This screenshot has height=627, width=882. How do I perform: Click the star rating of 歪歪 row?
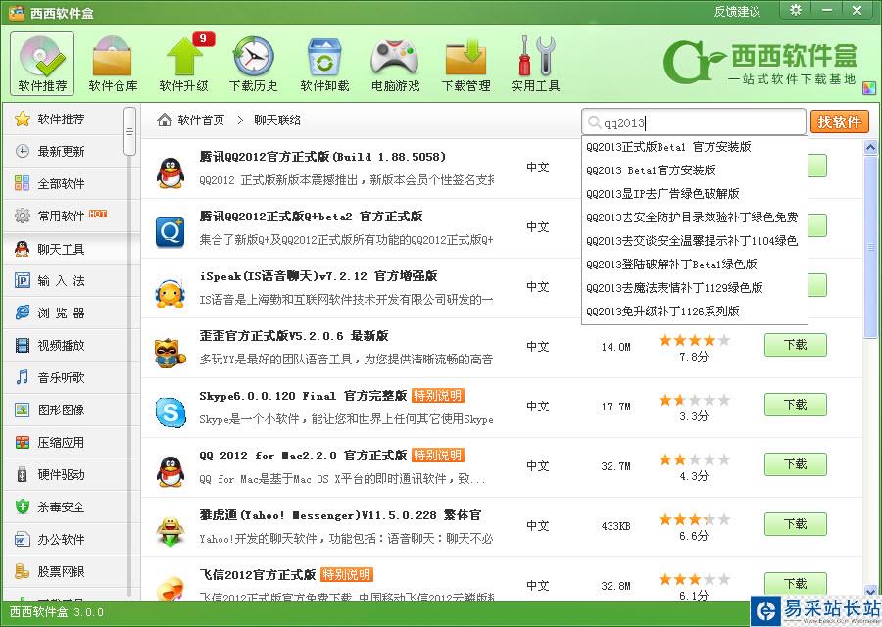pyautogui.click(x=694, y=340)
